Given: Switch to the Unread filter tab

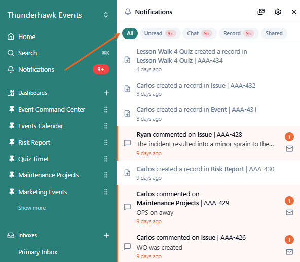Looking at the screenshot, I should click(160, 33).
